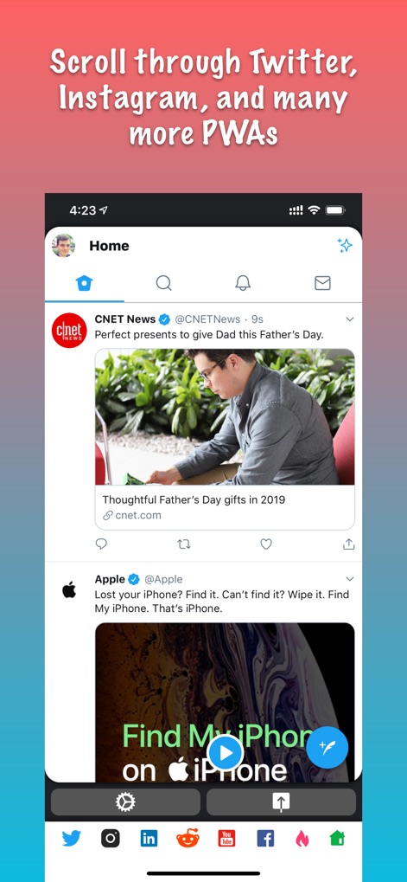Switch to the Search tab
The image size is (407, 882).
(163, 283)
